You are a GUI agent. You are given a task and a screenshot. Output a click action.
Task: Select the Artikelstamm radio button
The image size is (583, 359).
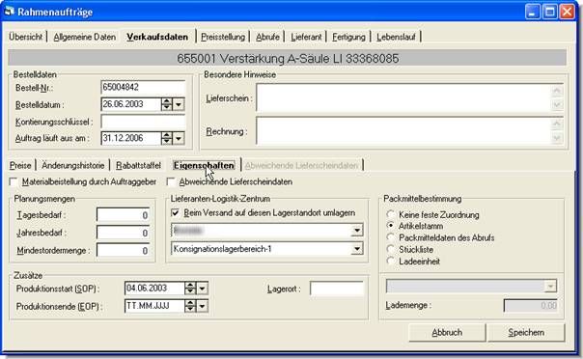390,226
